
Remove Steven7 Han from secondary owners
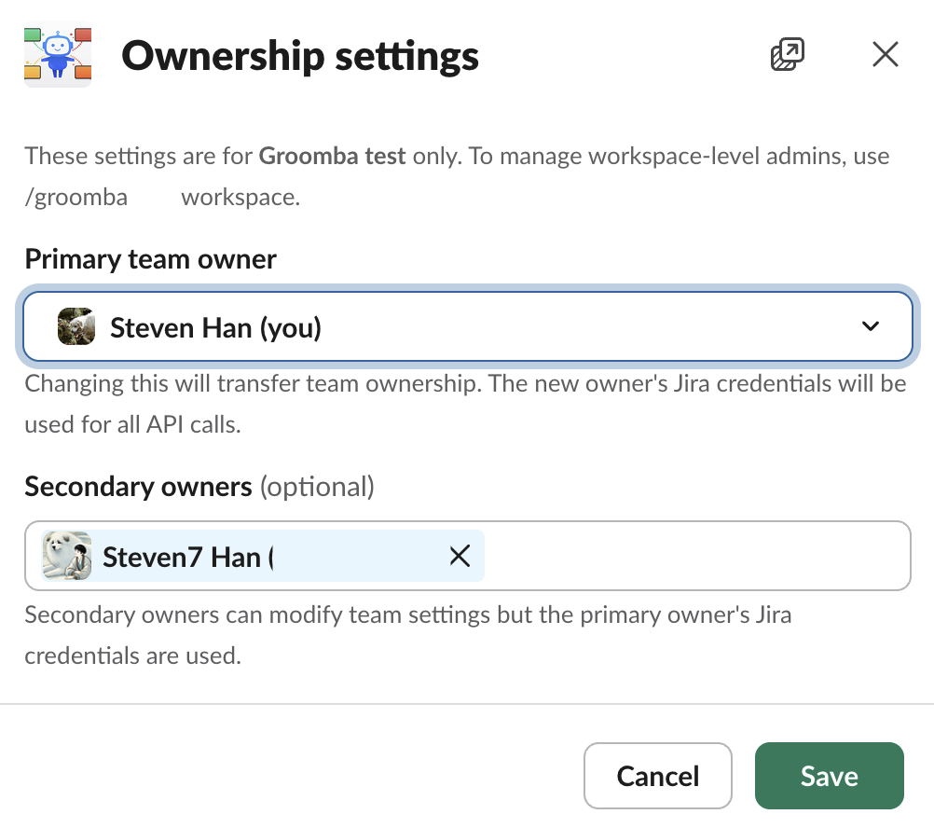click(460, 557)
